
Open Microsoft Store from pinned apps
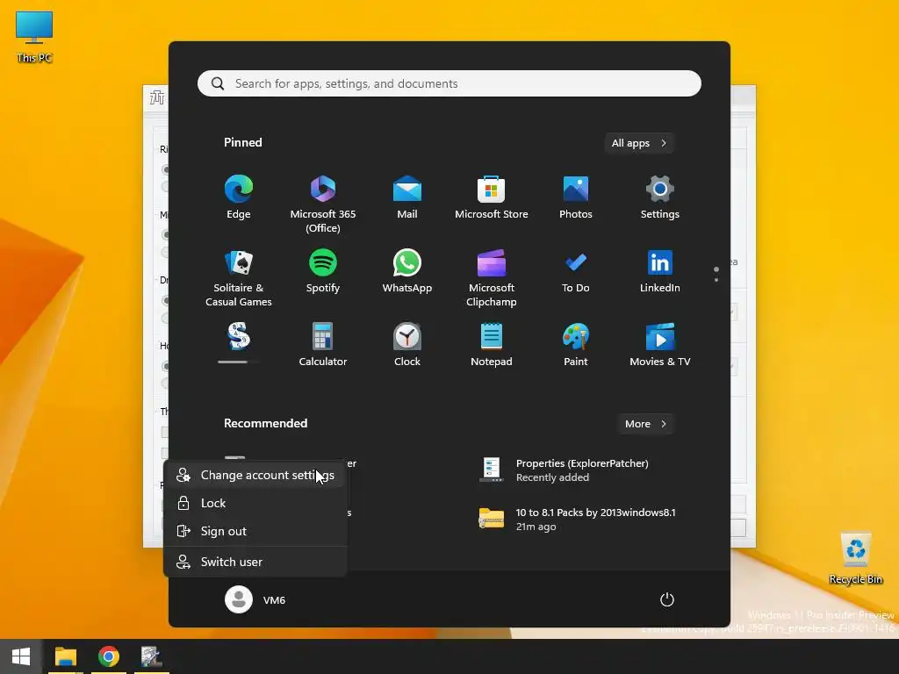[492, 197]
